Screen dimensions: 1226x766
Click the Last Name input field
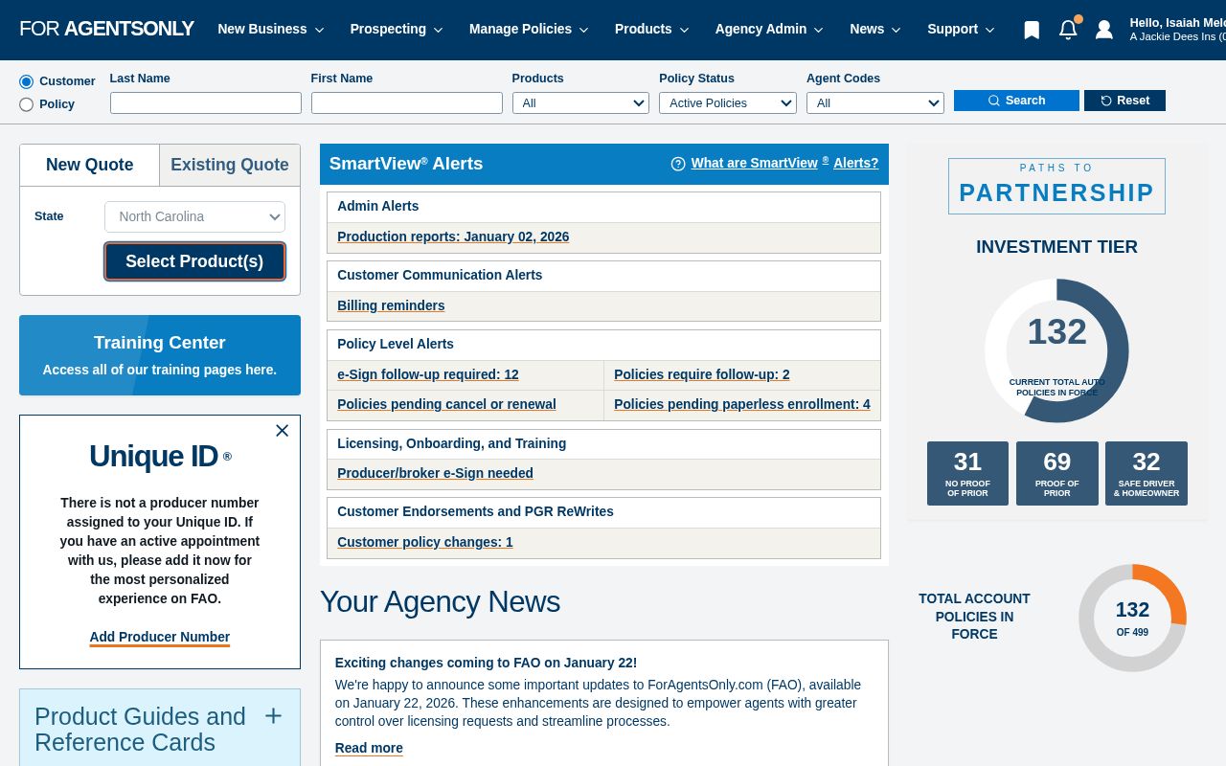pyautogui.click(x=206, y=102)
